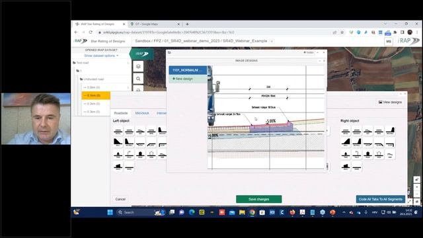Open Firefox from the taskbar
423x238 pixels.
292,212
